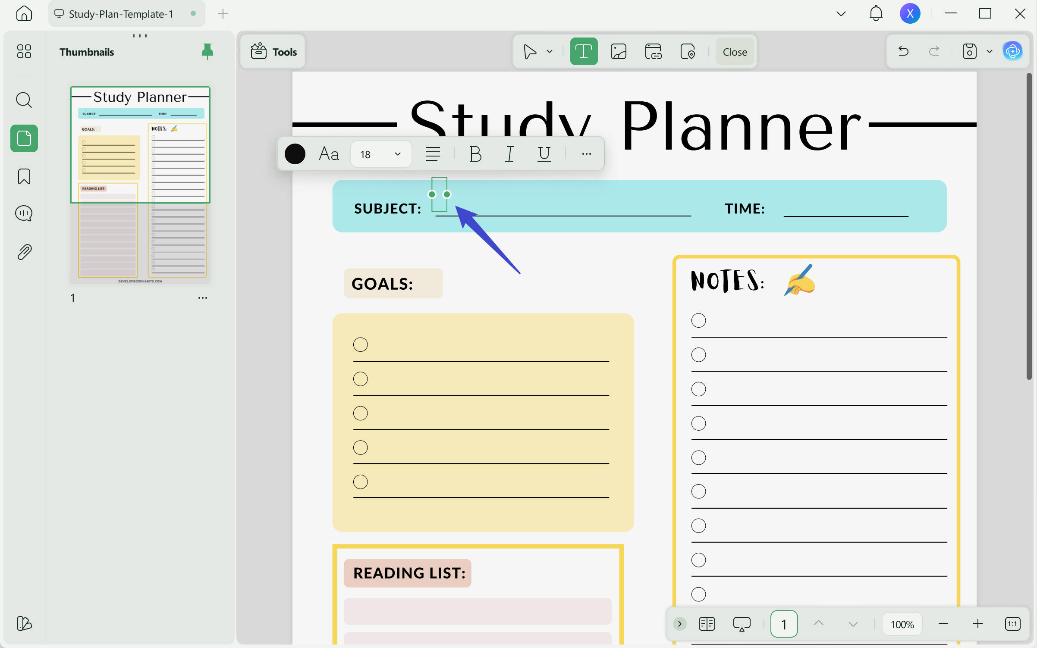
Task: Redo the last action
Action: coord(934,51)
